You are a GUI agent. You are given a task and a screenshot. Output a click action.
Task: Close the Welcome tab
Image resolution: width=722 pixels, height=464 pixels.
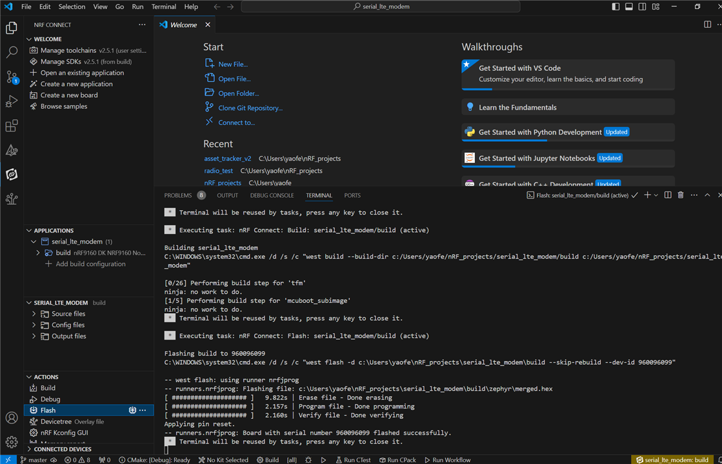[x=208, y=25]
